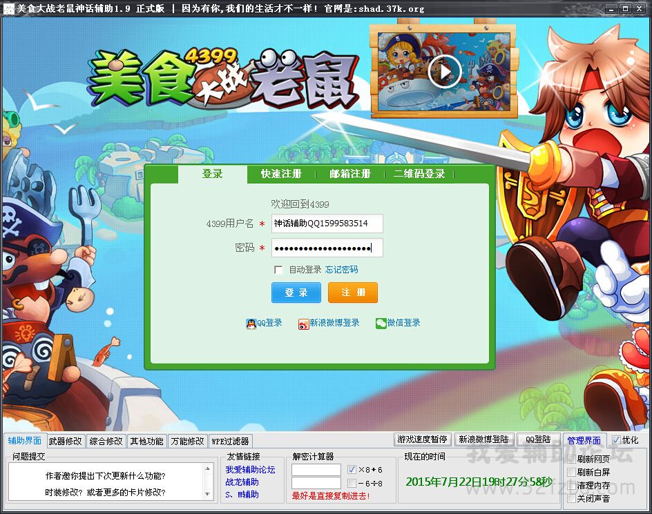Select the 综合修改 tab
This screenshot has width=652, height=514.
[106, 442]
